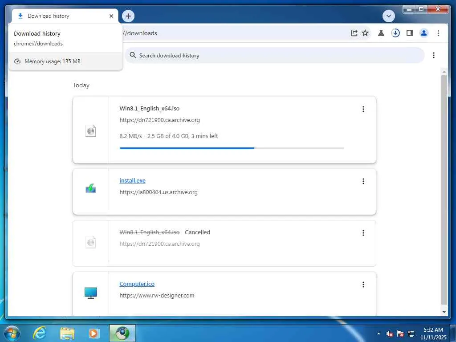The image size is (456, 342).
Task: Open Windows Explorer from taskbar
Action: coord(67,333)
